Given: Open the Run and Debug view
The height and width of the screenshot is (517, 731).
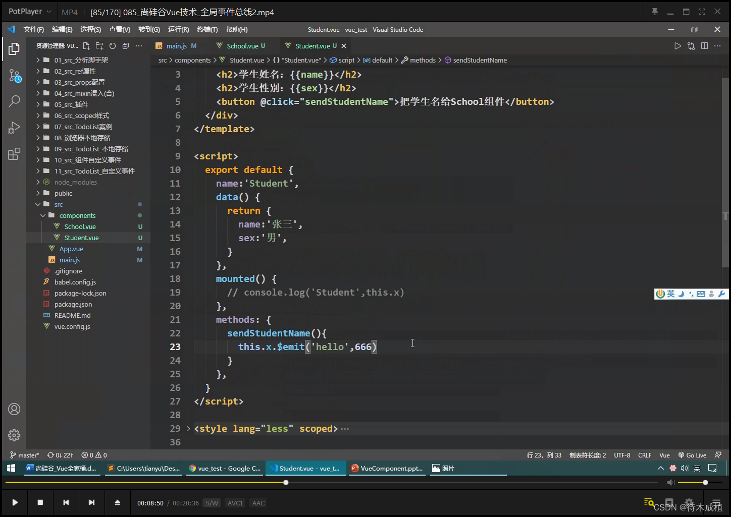Looking at the screenshot, I should coord(14,128).
